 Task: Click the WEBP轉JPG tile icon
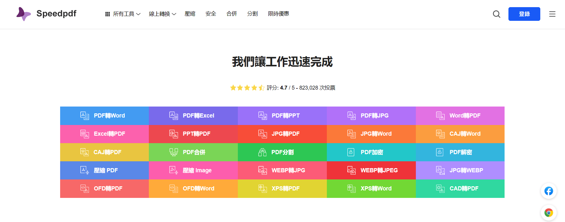point(263,171)
